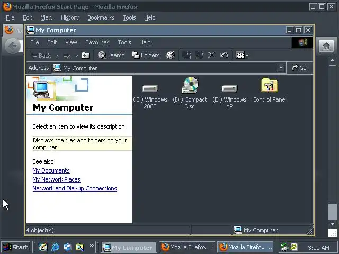Image resolution: width=339 pixels, height=254 pixels.
Task: Switch to first Mozilla Firefox taskbar button
Action: pos(187,247)
